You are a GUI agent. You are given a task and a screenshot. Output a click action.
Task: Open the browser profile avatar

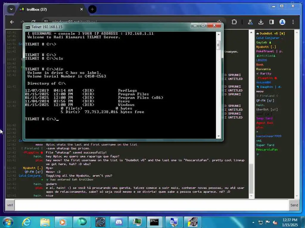point(282,22)
